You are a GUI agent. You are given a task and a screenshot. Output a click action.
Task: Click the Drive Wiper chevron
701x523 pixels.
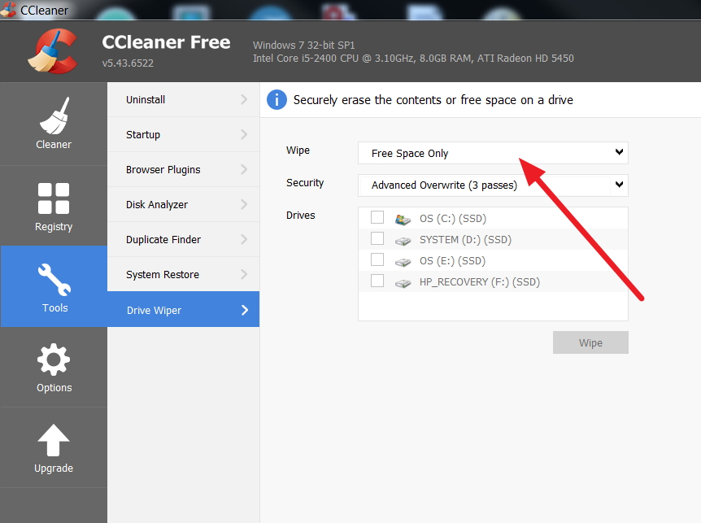point(245,310)
